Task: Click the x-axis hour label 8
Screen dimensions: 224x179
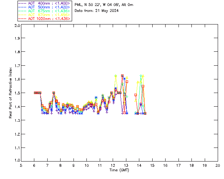Action: coord(61,166)
